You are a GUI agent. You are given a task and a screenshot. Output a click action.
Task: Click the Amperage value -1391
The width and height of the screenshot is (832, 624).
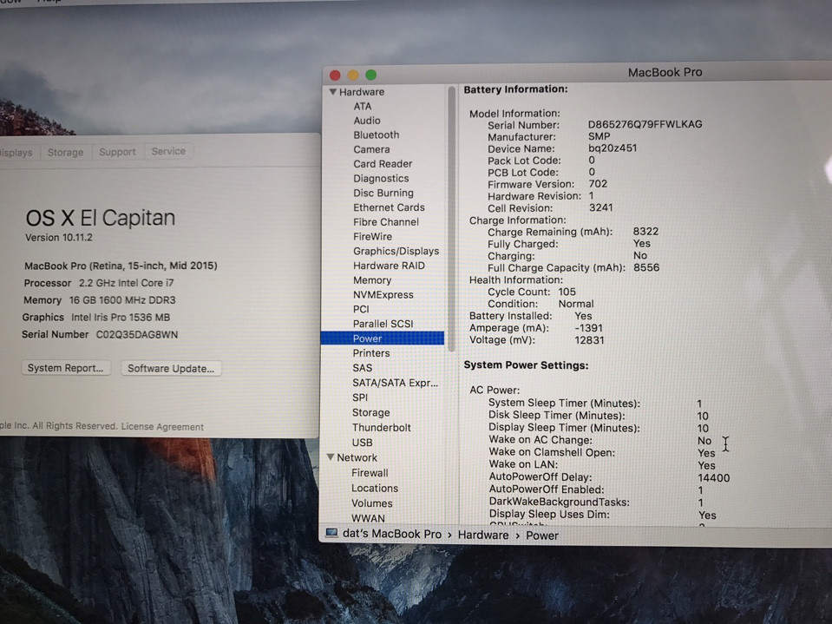[588, 328]
